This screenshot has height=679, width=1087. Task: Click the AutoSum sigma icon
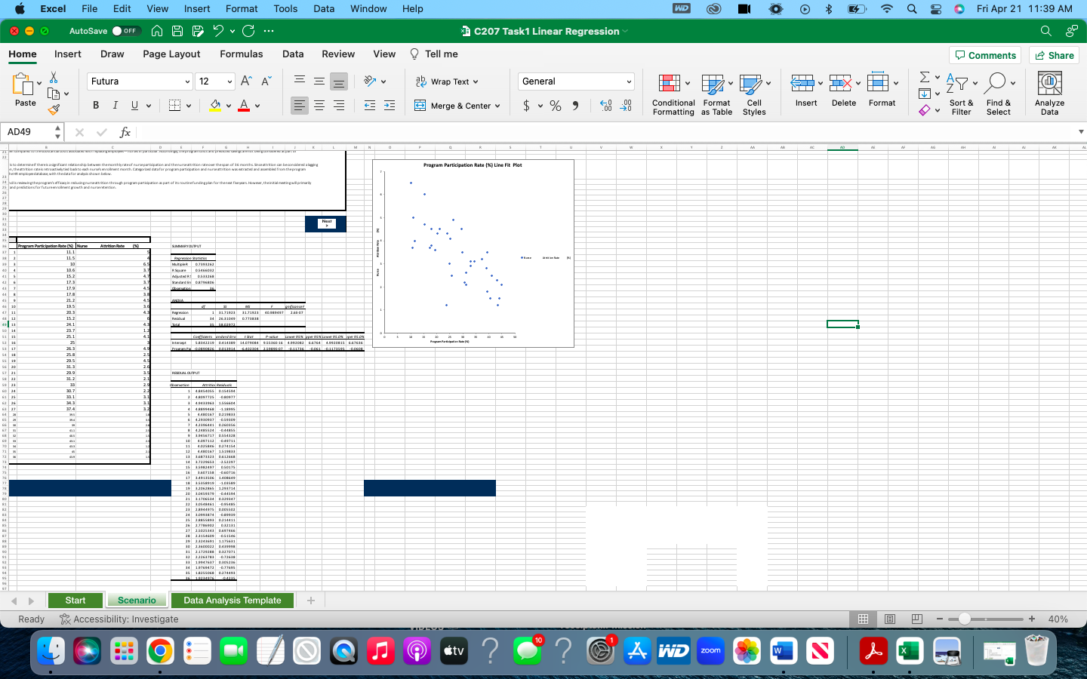(x=925, y=77)
